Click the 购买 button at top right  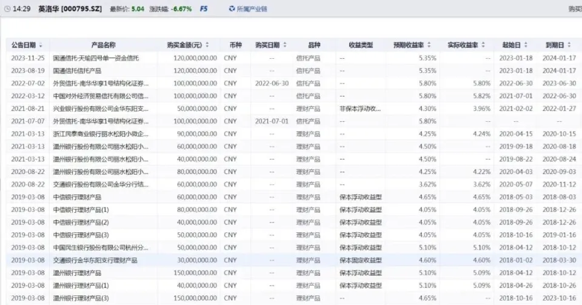point(574,9)
